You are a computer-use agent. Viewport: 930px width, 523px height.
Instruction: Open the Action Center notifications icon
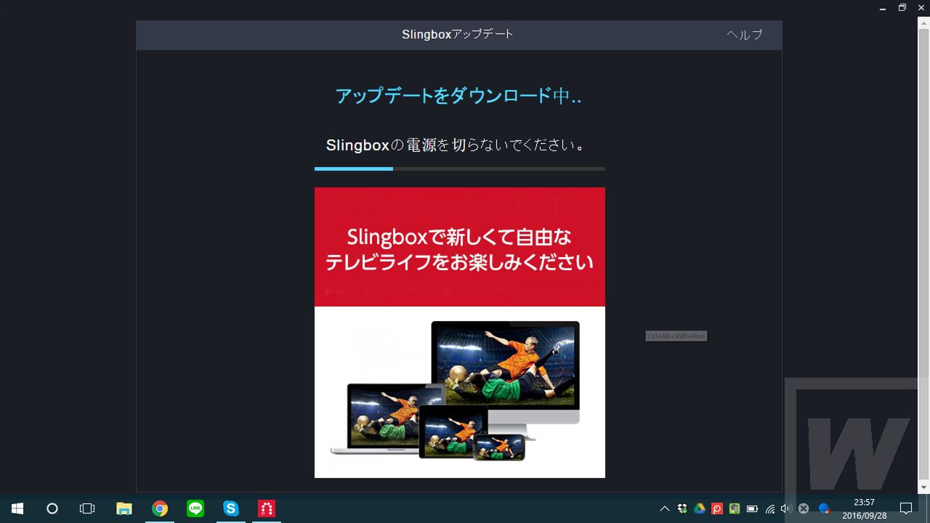click(x=906, y=508)
